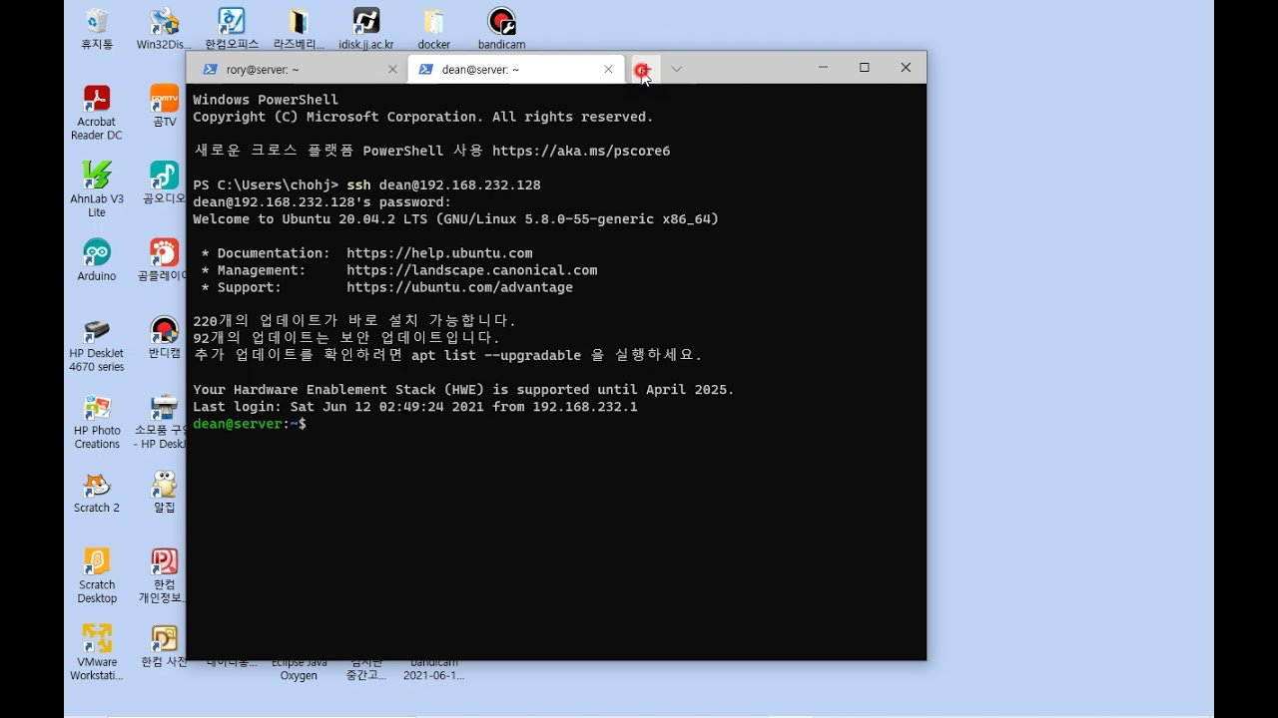Select the 곰오디오 desktop icon
Screen dimensions: 1278x718
click(x=164, y=182)
